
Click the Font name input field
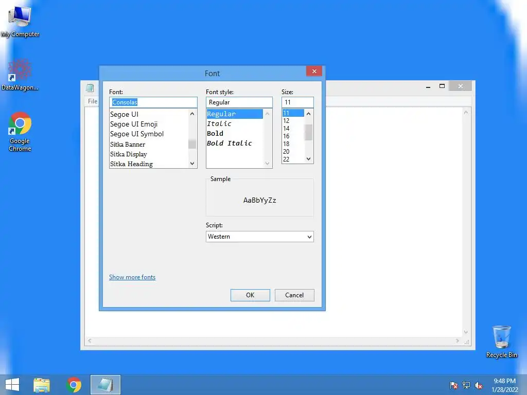coord(153,102)
